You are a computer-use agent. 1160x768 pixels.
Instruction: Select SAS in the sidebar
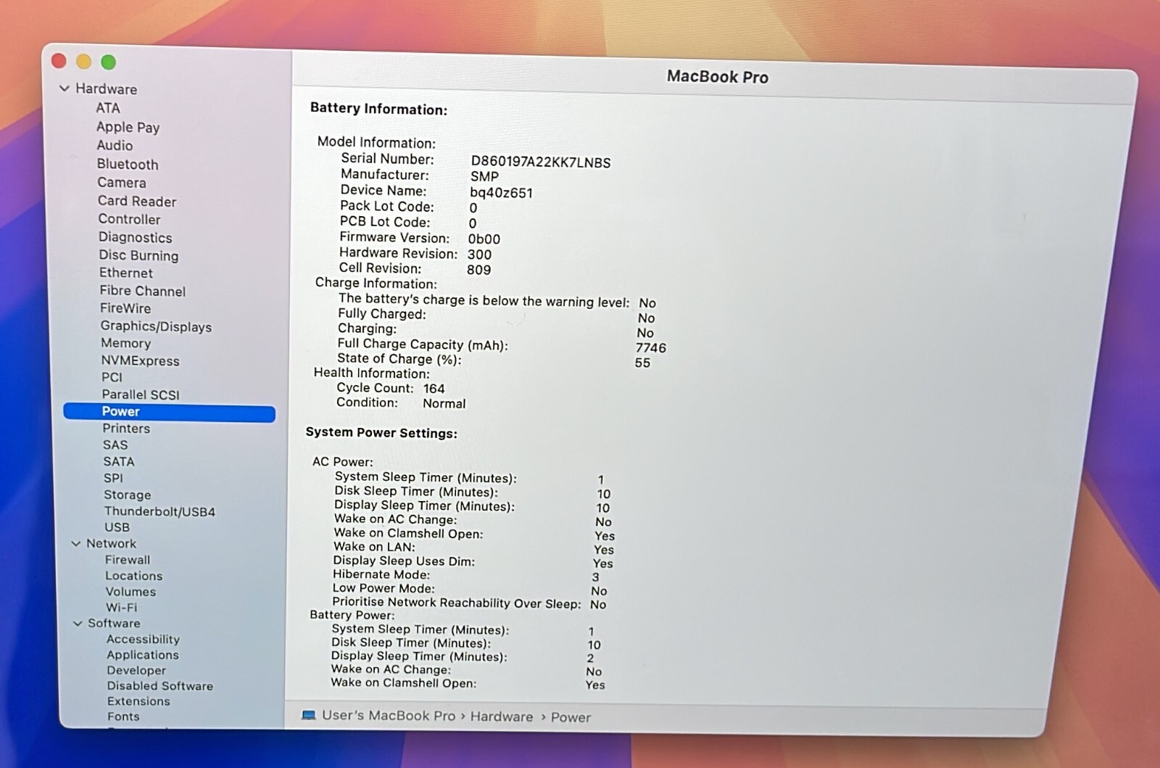click(115, 445)
